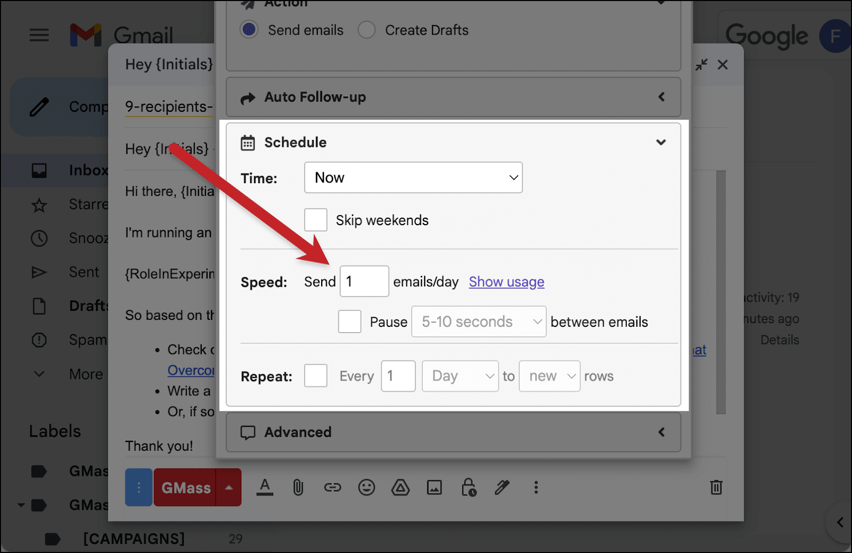Enable Skip weekends checkbox
This screenshot has width=852, height=553.
point(316,220)
